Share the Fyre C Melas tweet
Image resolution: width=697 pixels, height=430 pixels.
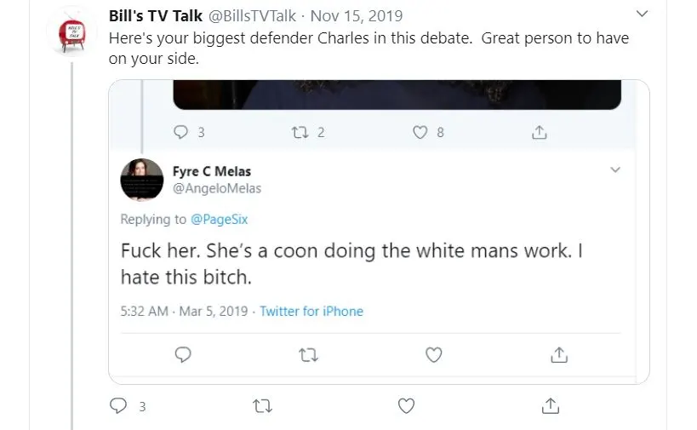[x=559, y=354]
